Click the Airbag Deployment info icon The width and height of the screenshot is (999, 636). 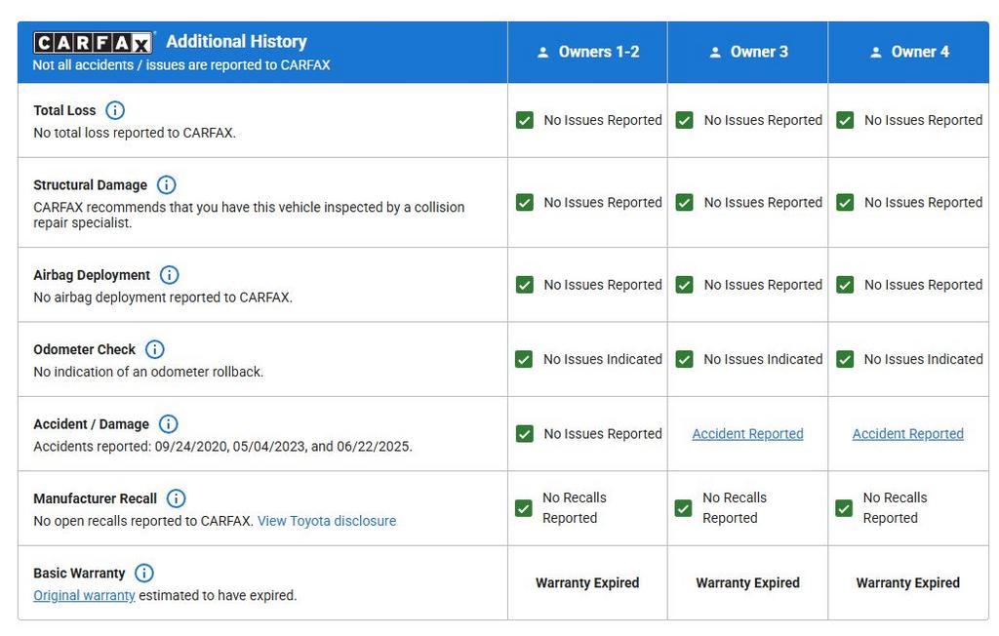[170, 275]
